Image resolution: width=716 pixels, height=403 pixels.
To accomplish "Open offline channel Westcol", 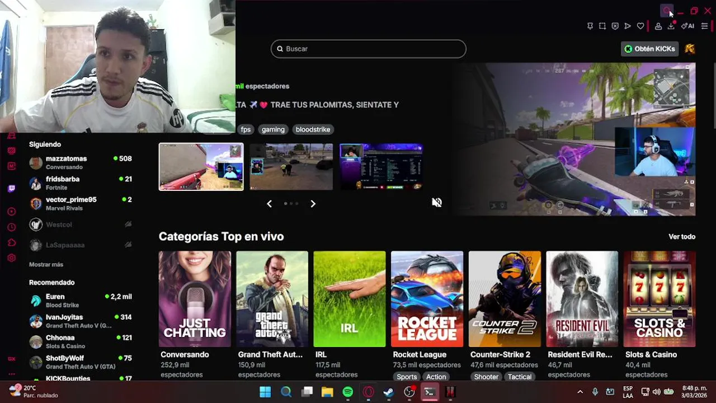I will 81,224.
